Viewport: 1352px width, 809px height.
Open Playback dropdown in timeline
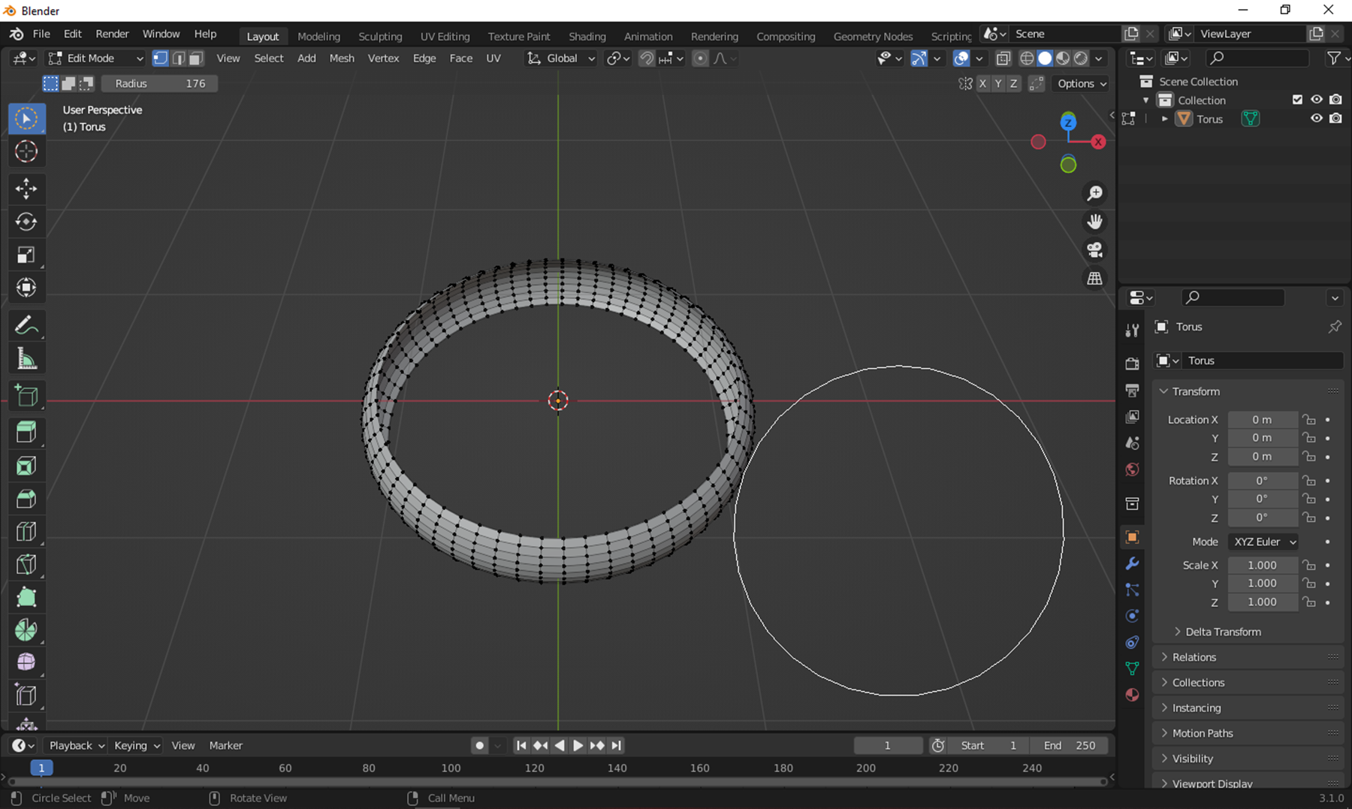pos(75,745)
